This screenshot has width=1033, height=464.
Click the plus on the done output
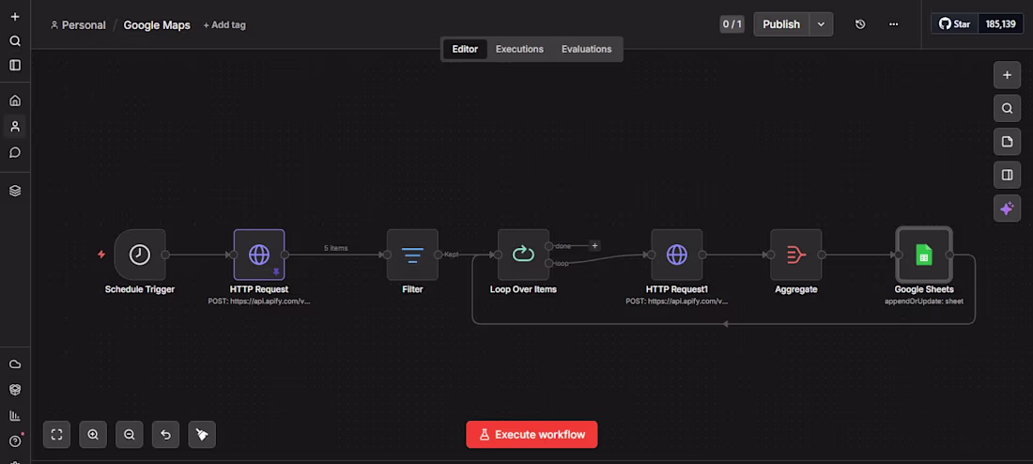(594, 246)
